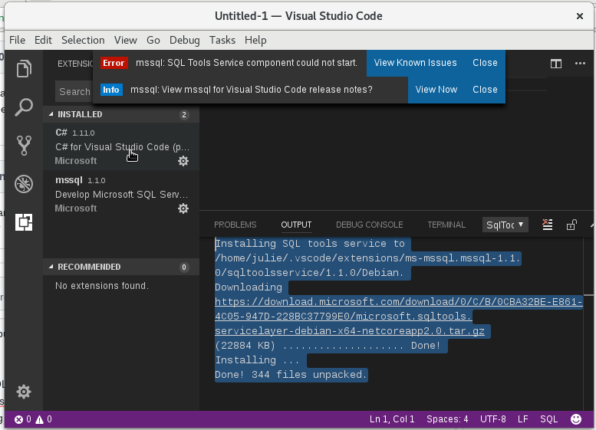Image resolution: width=596 pixels, height=430 pixels.
Task: Click the red Error badge in notification
Action: (x=114, y=63)
